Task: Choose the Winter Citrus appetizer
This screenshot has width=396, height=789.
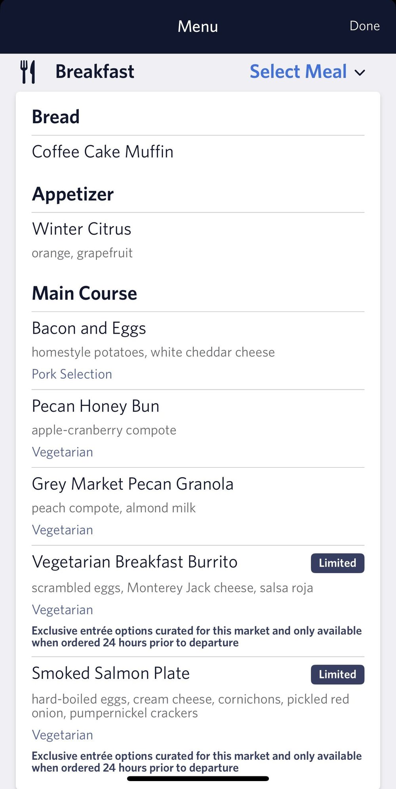Action: coord(82,229)
